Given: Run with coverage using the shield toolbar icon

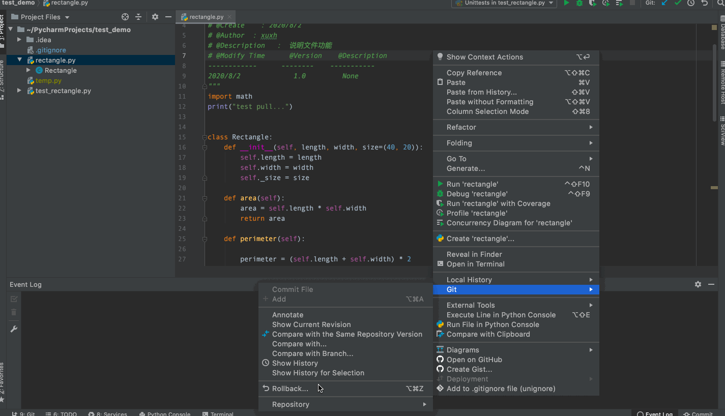Looking at the screenshot, I should 592,3.
